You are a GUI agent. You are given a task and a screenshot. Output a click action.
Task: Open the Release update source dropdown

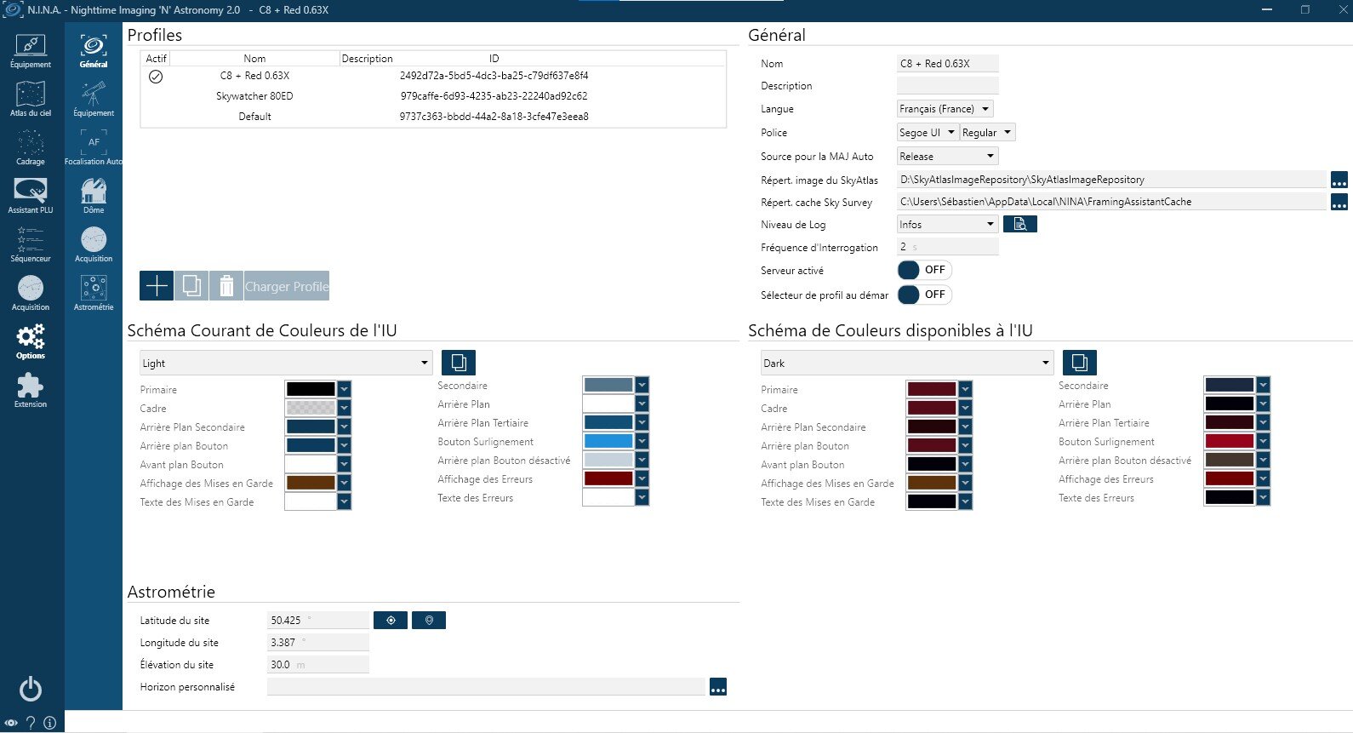pyautogui.click(x=947, y=157)
